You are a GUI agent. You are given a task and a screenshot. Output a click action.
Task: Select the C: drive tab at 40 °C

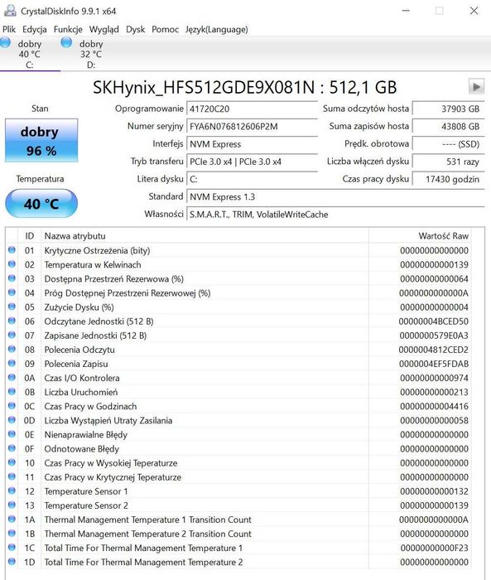click(30, 54)
